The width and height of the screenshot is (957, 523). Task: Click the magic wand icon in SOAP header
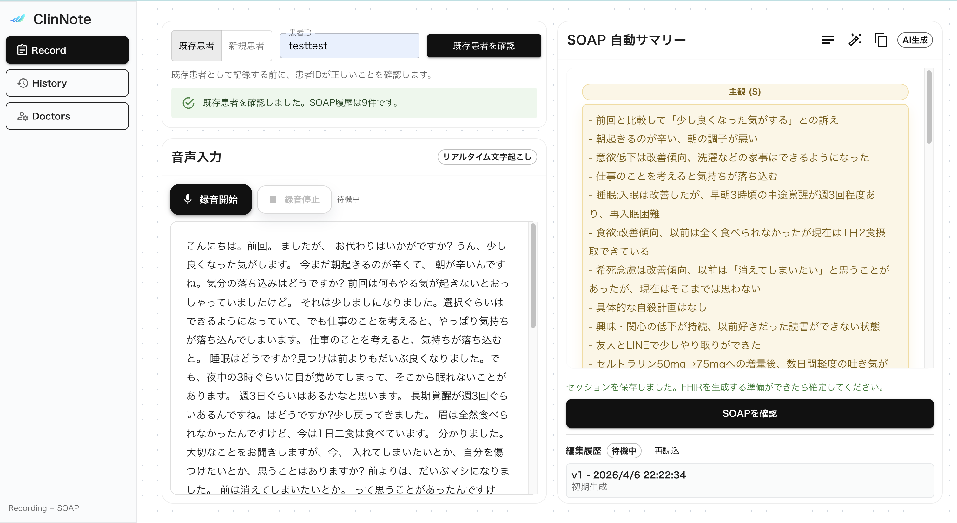(855, 40)
